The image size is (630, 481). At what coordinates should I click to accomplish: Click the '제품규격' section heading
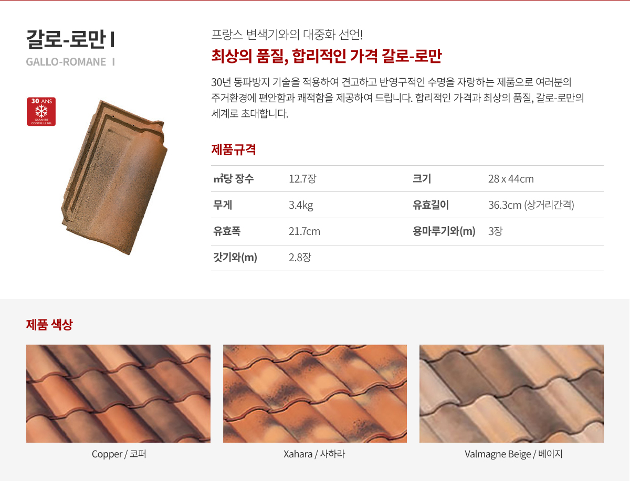click(x=234, y=149)
